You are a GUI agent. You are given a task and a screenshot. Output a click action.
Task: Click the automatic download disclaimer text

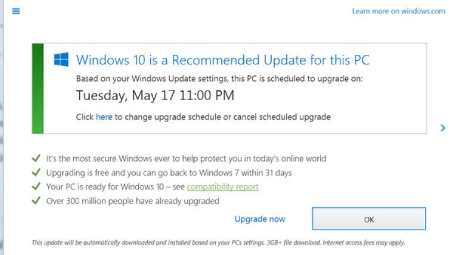218,243
